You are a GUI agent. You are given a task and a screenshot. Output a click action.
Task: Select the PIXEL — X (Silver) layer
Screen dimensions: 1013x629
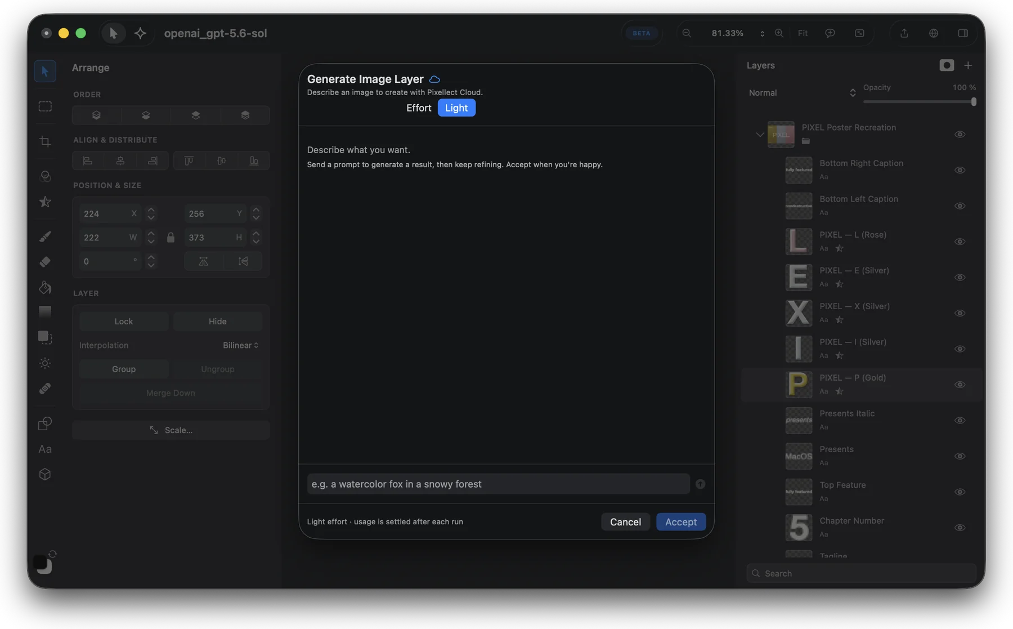[861, 313]
